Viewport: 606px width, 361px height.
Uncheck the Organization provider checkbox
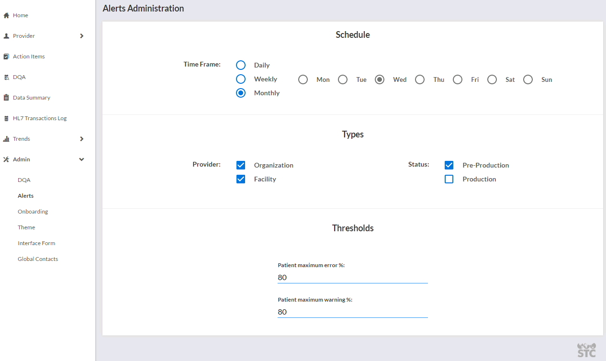[241, 165]
